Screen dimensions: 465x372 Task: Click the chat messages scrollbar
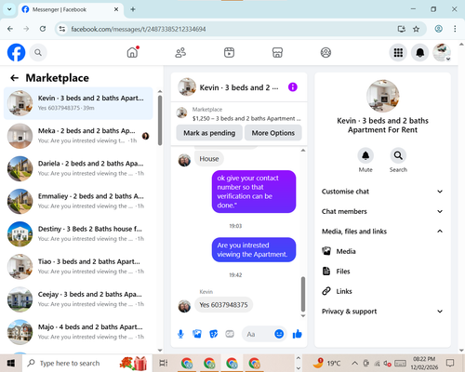coord(303,294)
